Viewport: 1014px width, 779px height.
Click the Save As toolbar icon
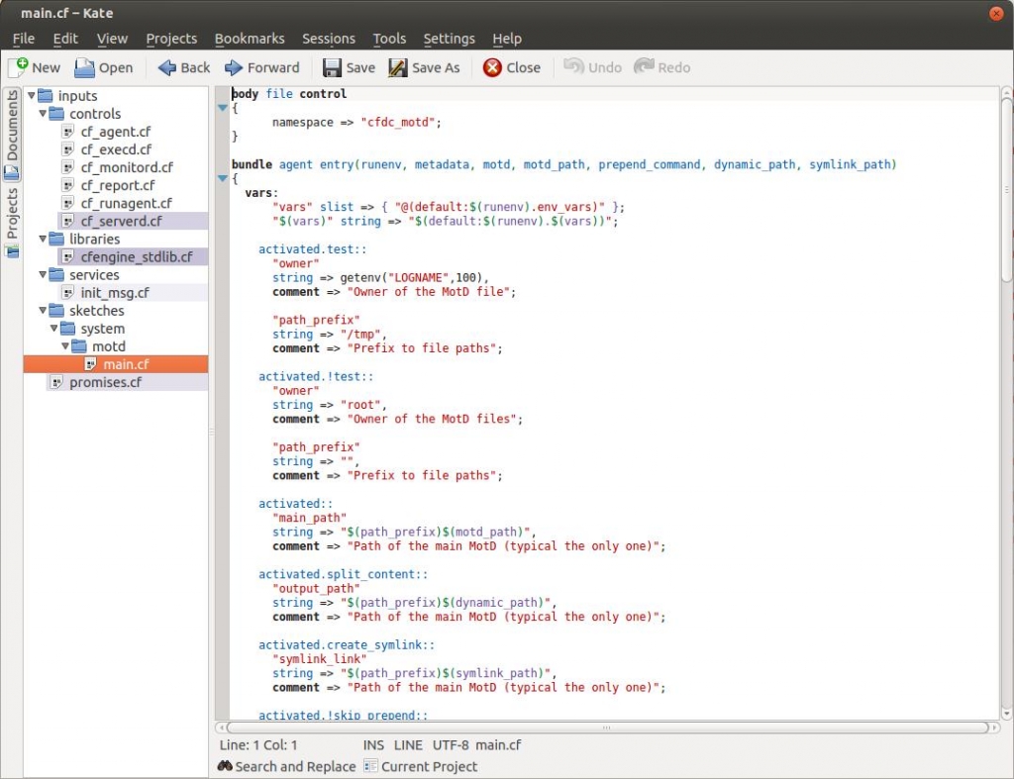coord(398,67)
